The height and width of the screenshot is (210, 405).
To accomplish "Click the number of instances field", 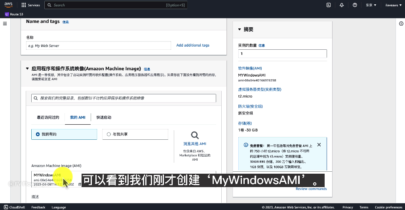I will (x=282, y=54).
